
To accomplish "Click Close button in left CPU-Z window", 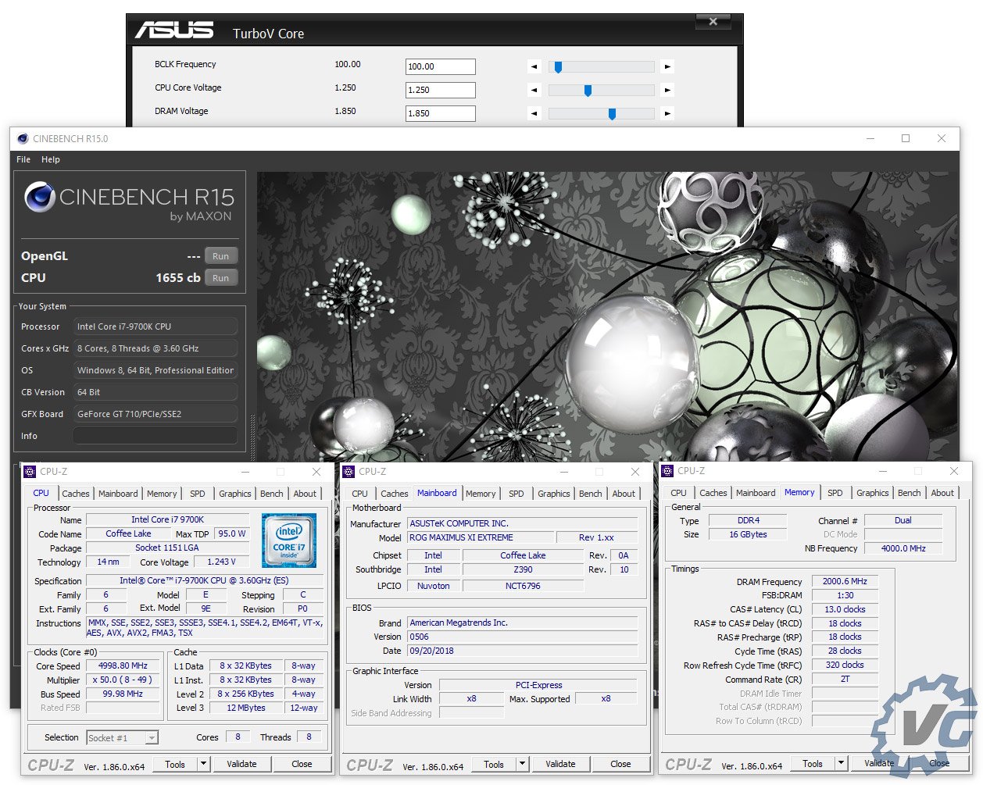I will coord(302,764).
